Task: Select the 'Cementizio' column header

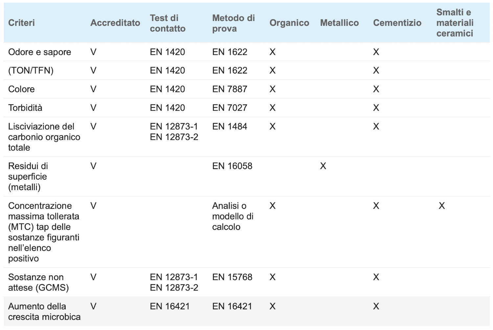Action: tap(397, 23)
